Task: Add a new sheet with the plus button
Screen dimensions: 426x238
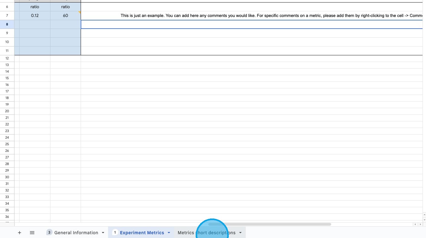Action: click(20, 233)
